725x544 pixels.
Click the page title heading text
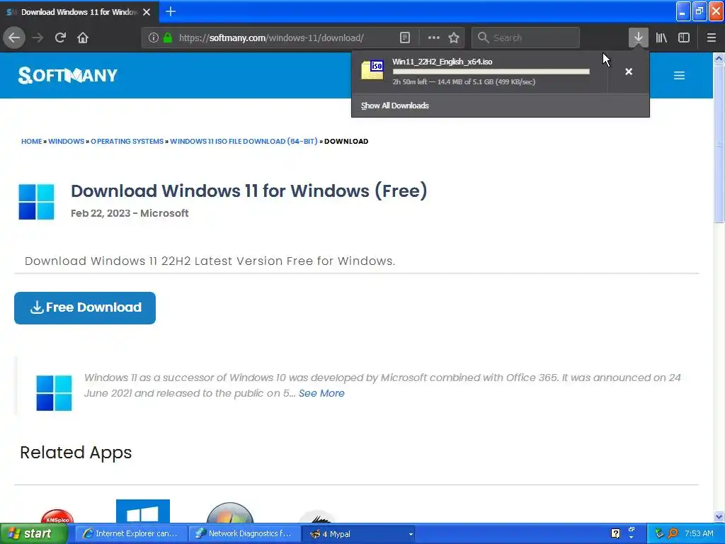pyautogui.click(x=249, y=191)
